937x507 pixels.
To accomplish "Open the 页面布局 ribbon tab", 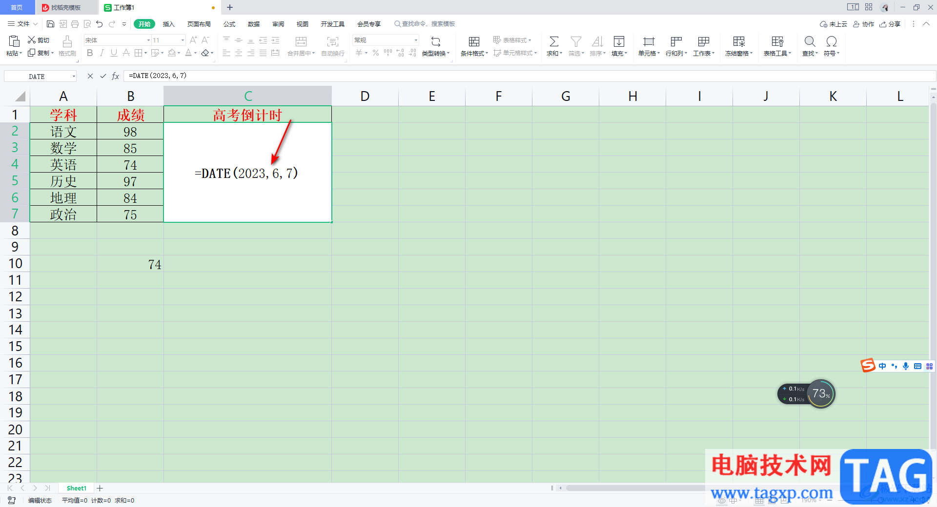I will point(199,24).
